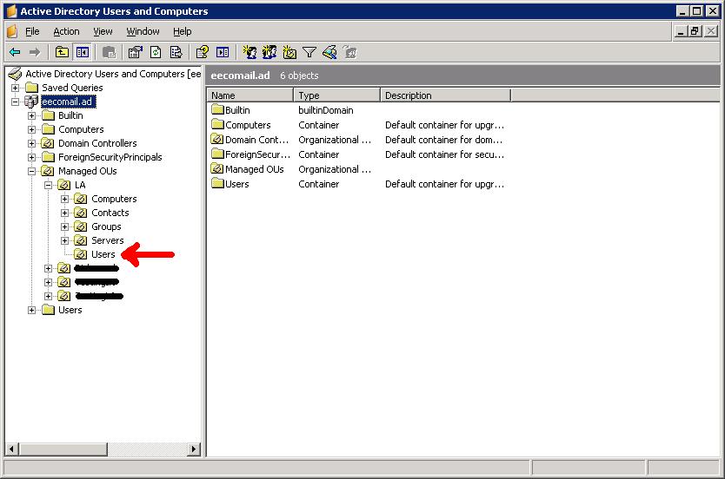Select the Servers OU under LA

pyautogui.click(x=107, y=240)
